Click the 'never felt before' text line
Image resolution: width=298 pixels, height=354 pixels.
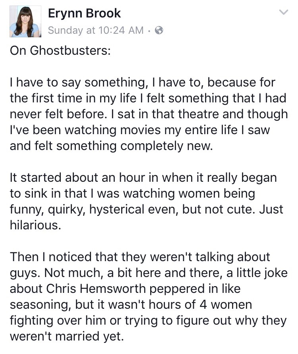pyautogui.click(x=60, y=114)
